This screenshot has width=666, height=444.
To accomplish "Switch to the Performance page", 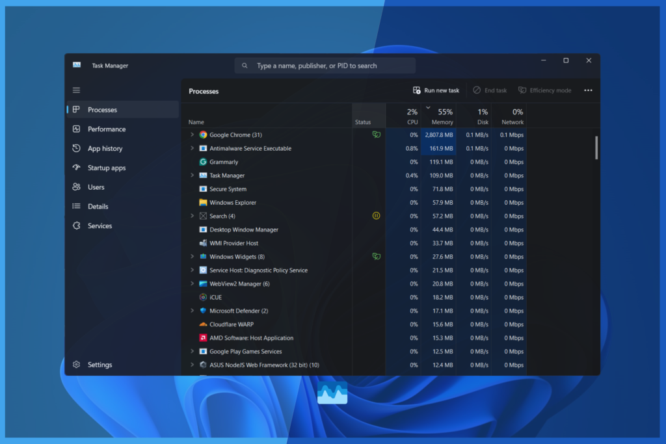I will (123, 129).
